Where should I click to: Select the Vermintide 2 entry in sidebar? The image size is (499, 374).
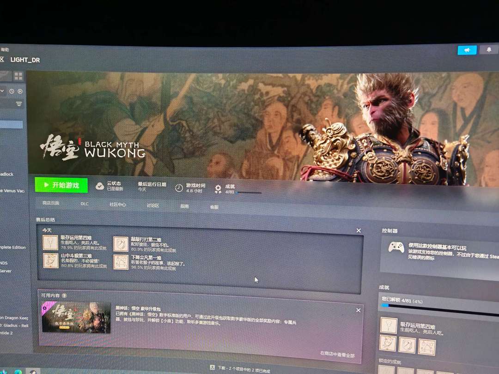[x=6, y=333]
